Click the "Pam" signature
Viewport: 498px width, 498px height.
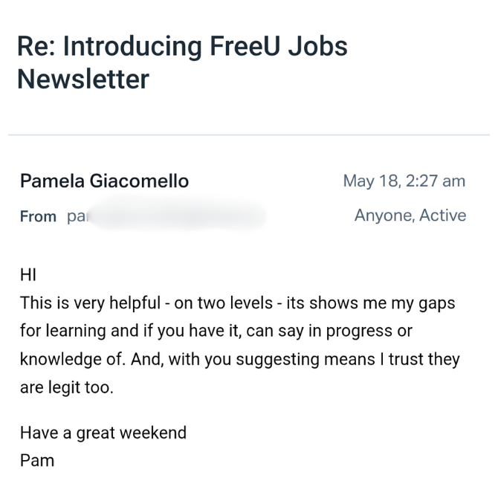click(x=37, y=460)
